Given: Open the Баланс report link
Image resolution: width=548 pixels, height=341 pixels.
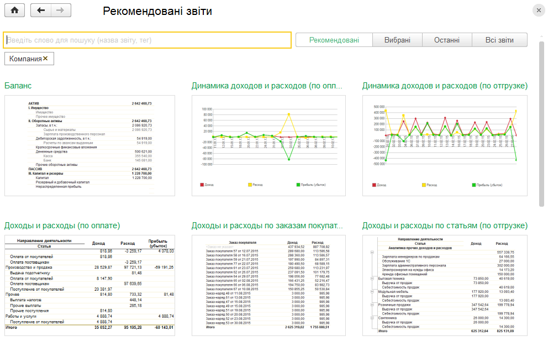Looking at the screenshot, I should [18, 86].
